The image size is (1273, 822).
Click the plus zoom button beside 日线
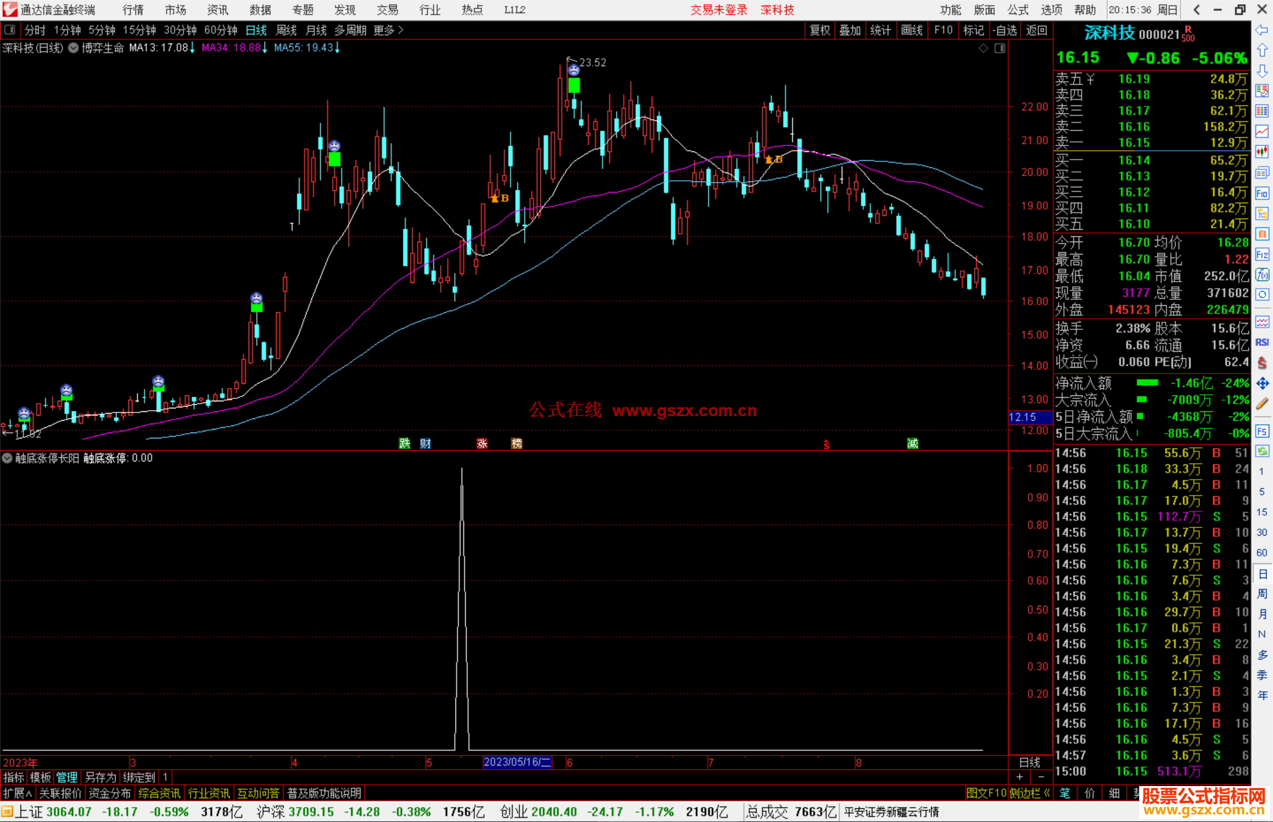[1020, 777]
